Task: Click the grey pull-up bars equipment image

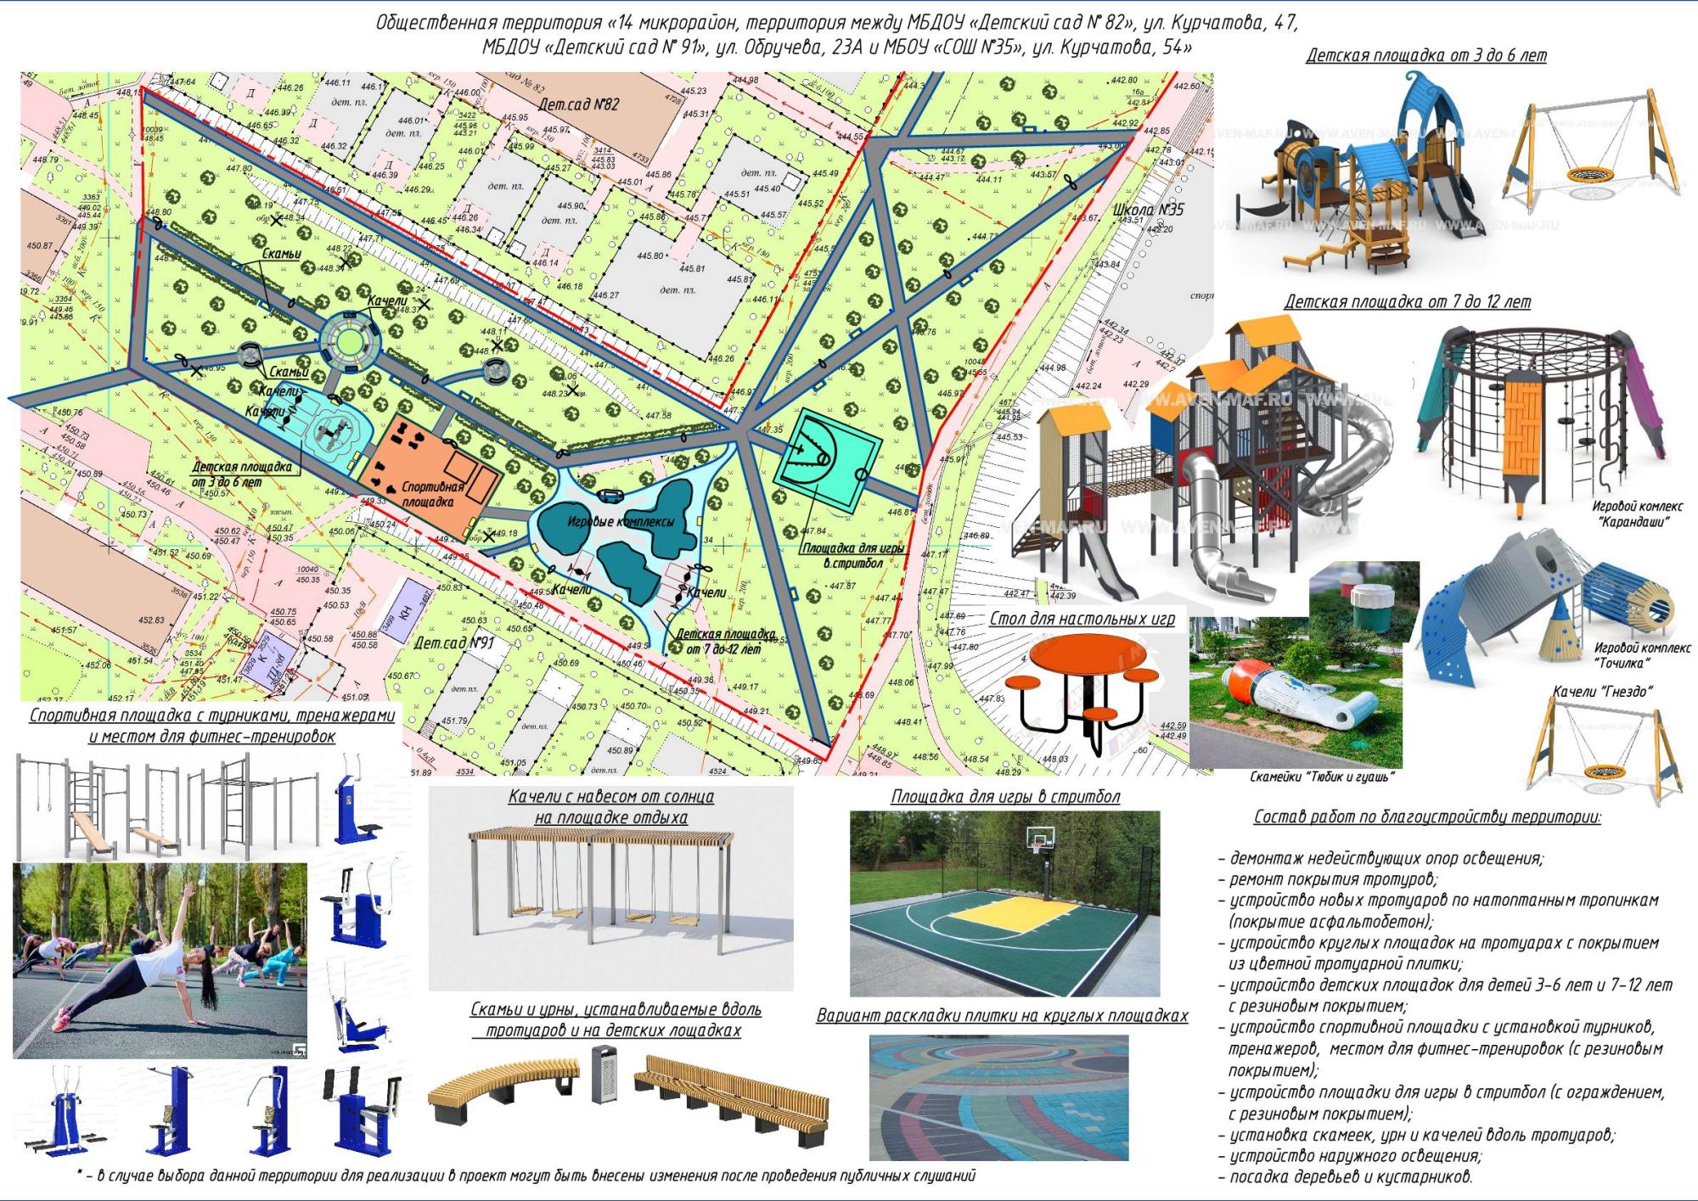Action: coord(167,806)
